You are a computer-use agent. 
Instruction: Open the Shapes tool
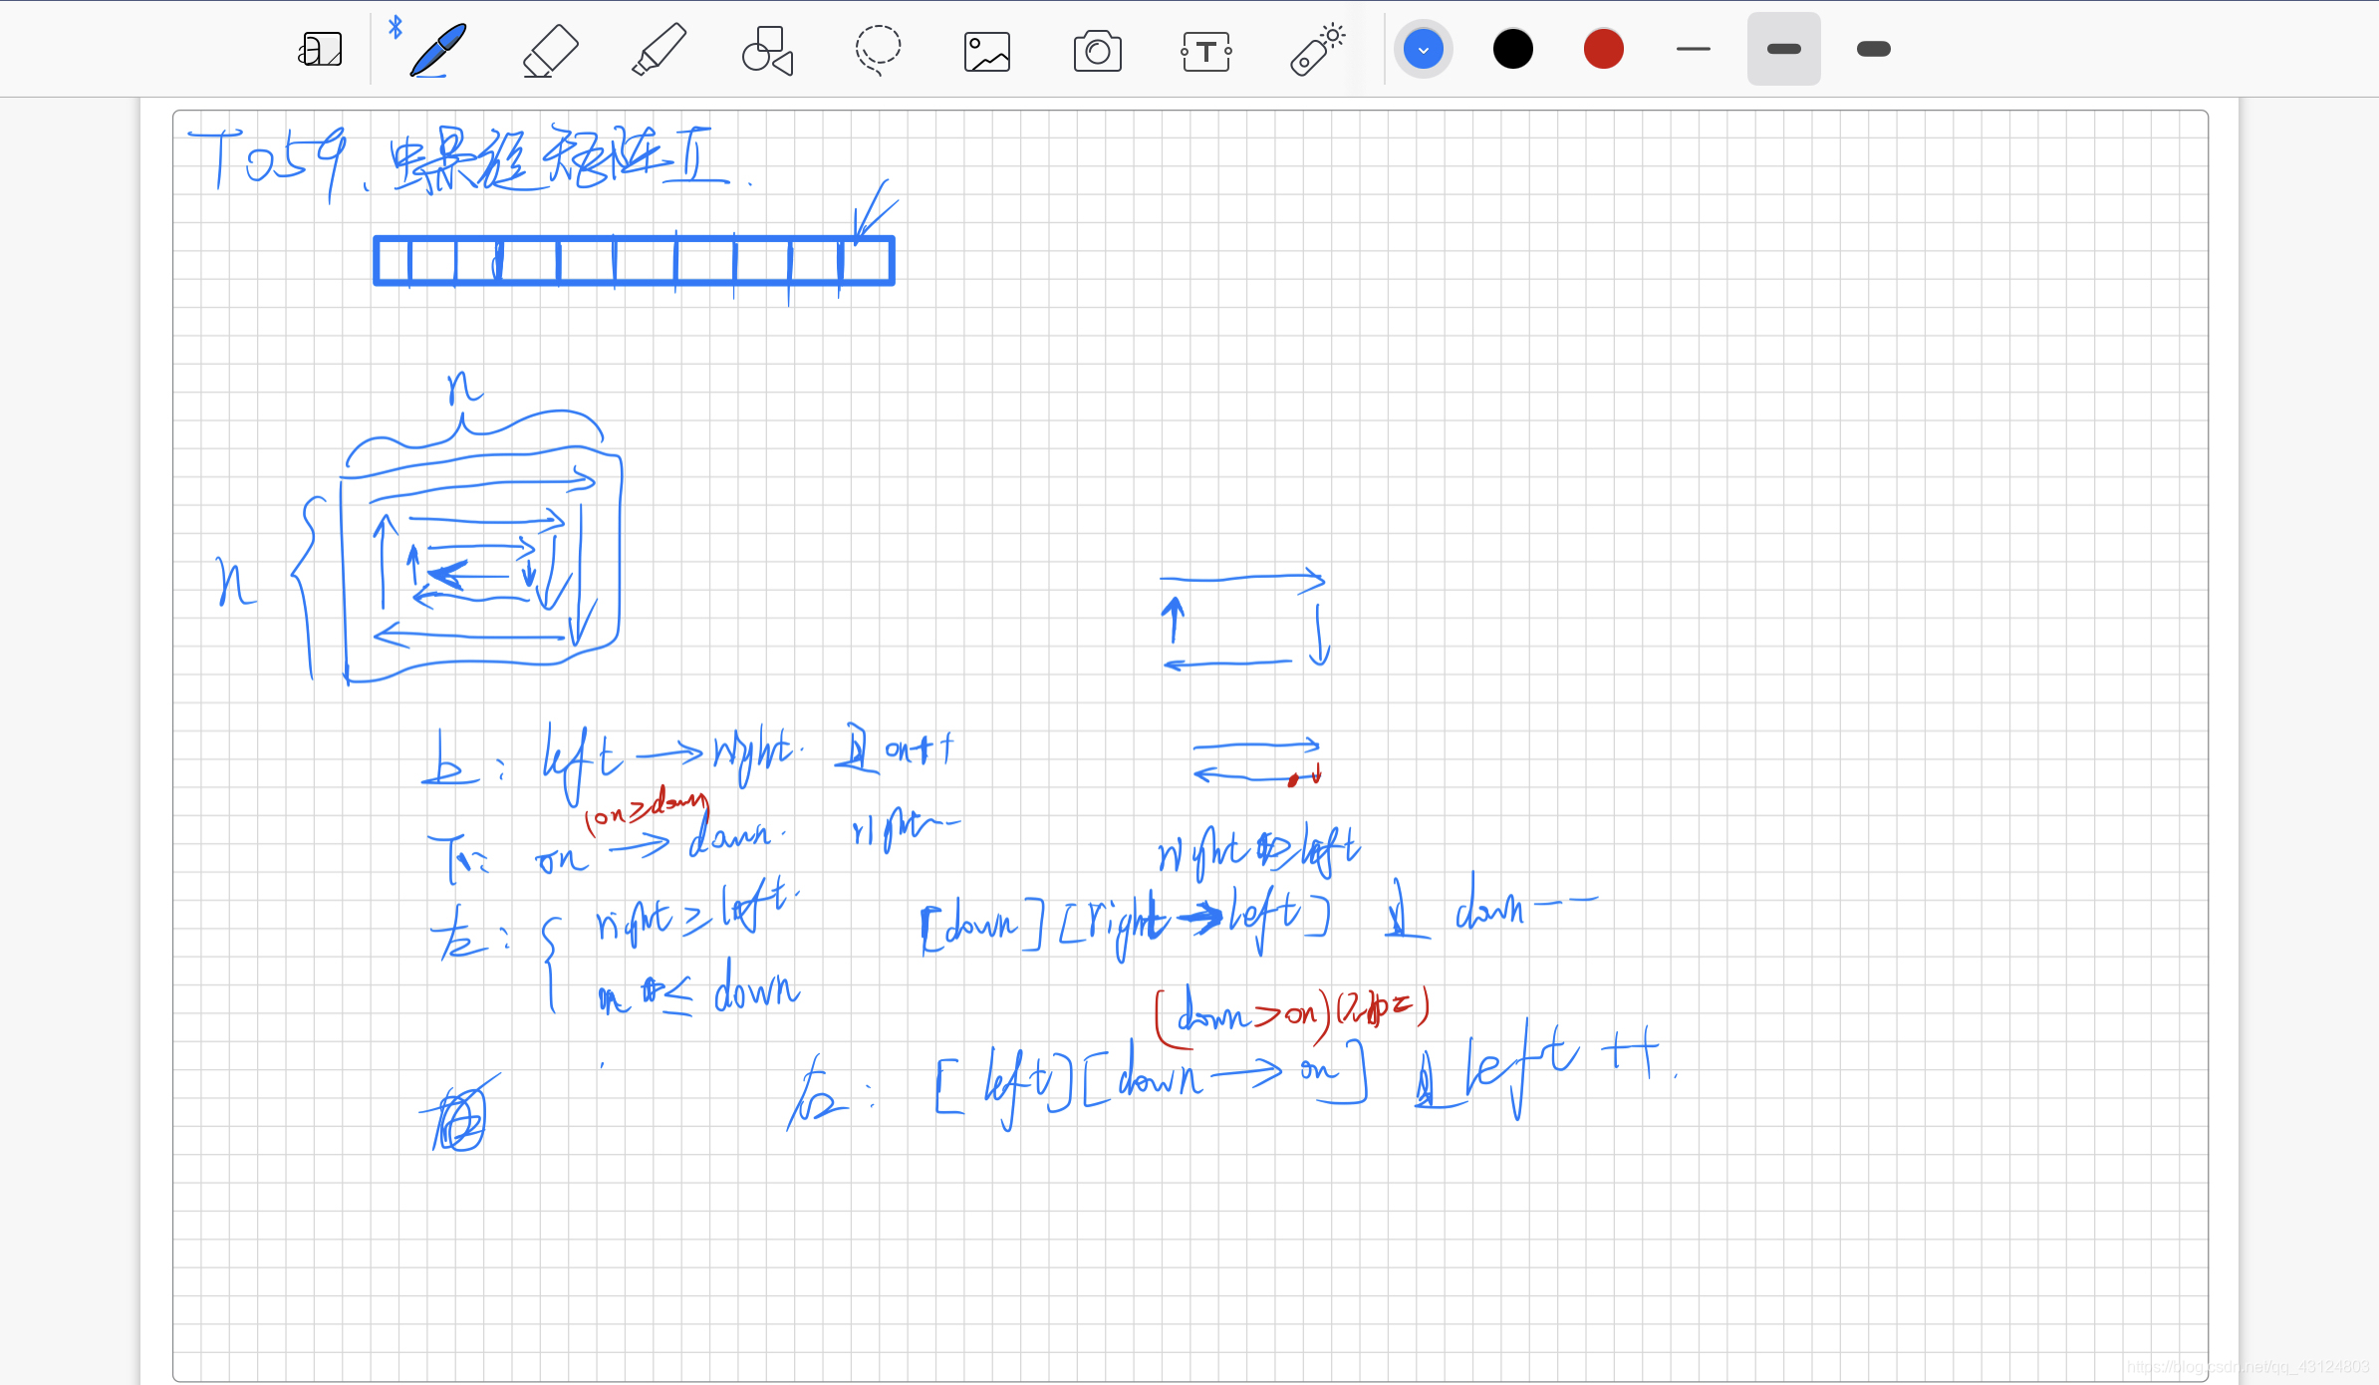[x=767, y=50]
